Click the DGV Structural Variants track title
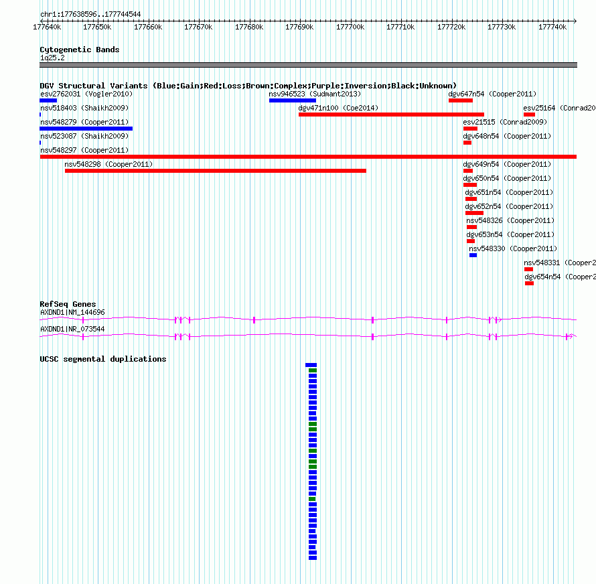 coord(248,86)
